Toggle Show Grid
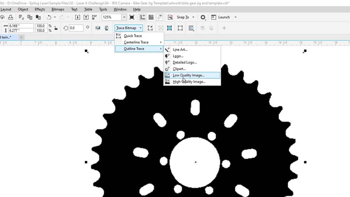 151,17
